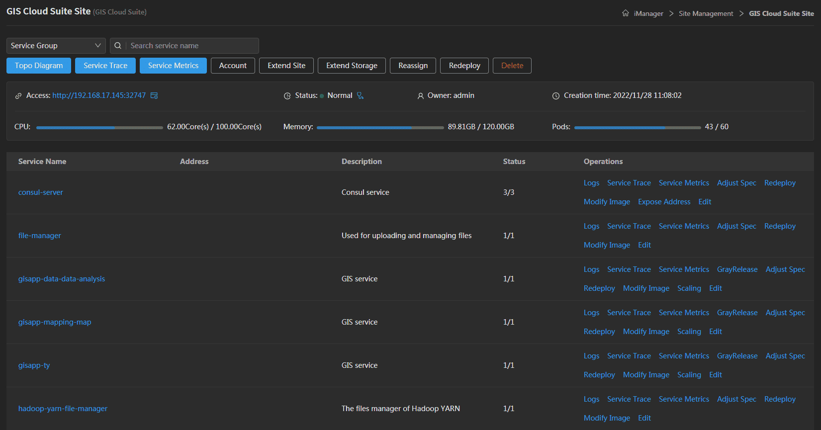The image size is (821, 430).
Task: Click Adjust Spec for consul-server
Action: 736,183
